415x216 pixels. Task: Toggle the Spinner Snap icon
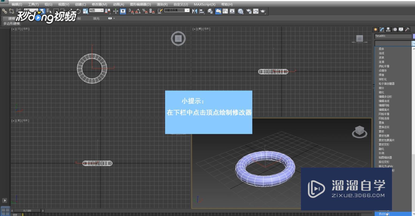(152, 11)
